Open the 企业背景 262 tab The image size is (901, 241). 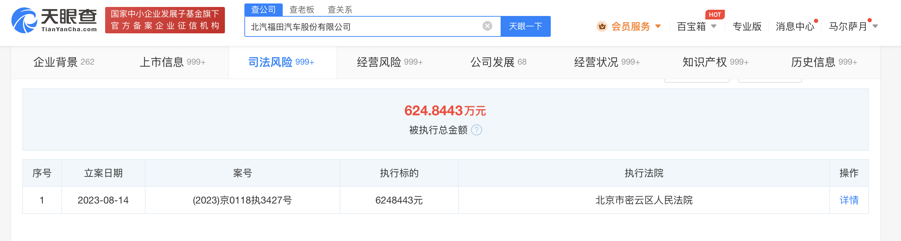pyautogui.click(x=64, y=62)
